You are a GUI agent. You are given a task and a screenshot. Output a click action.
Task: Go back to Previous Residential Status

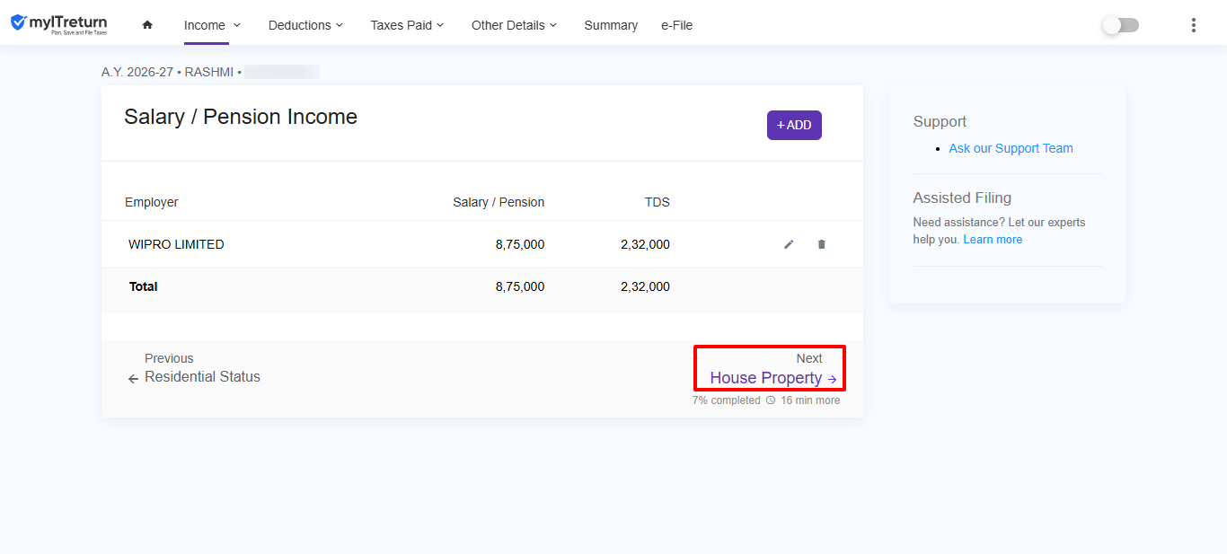click(x=194, y=368)
